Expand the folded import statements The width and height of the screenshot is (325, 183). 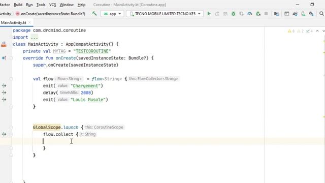34,37
